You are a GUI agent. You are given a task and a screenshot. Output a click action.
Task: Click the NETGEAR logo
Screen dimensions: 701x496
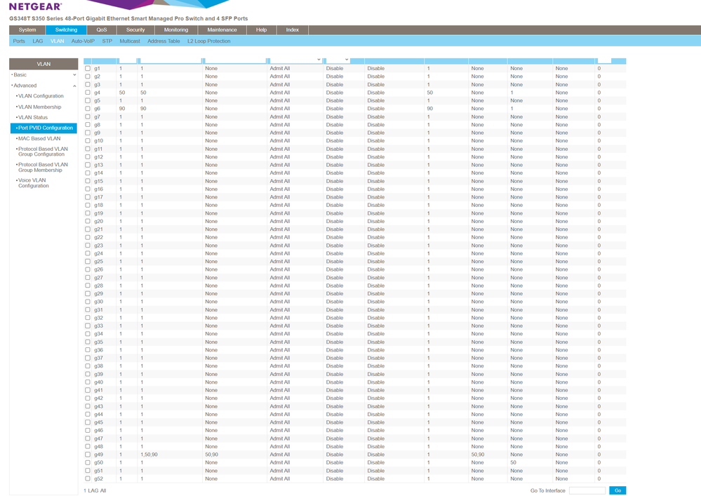pos(35,7)
